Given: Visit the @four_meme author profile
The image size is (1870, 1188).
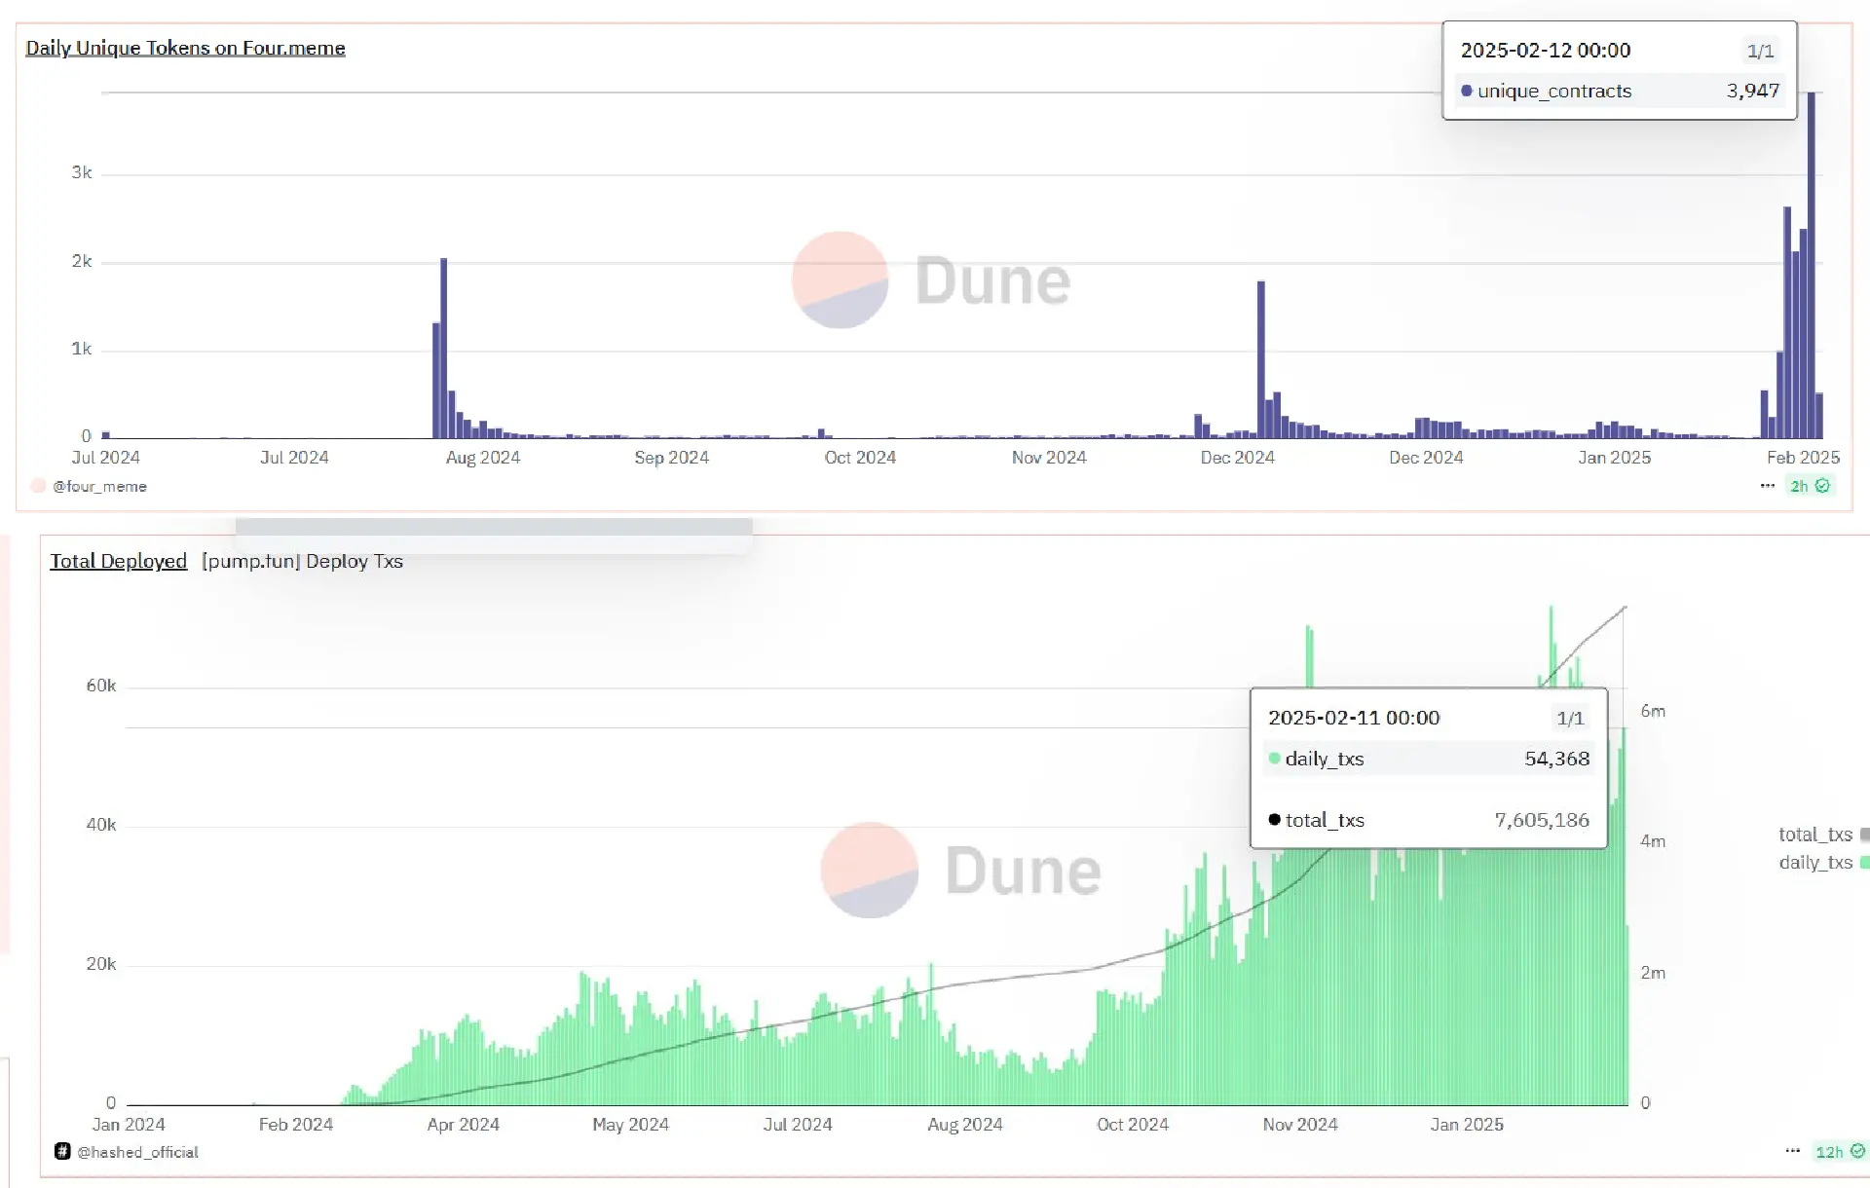Looking at the screenshot, I should pyautogui.click(x=99, y=486).
